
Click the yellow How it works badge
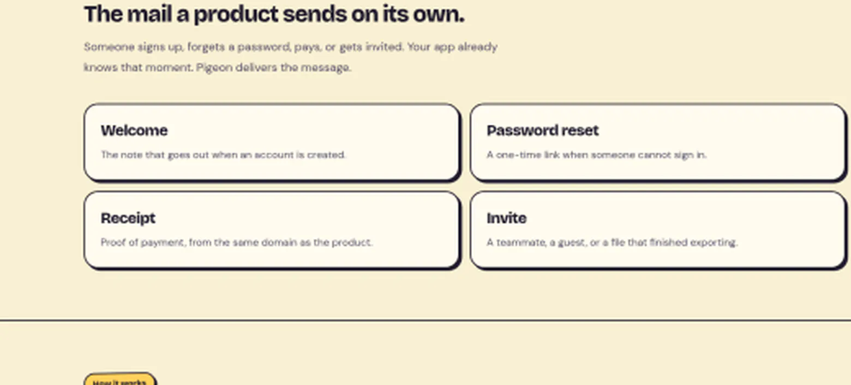coord(120,380)
